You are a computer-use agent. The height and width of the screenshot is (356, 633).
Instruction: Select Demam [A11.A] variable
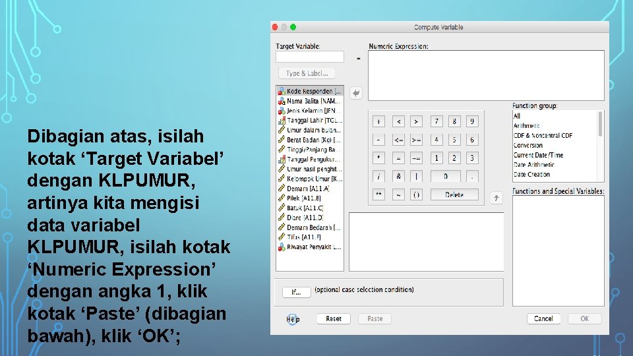coord(310,189)
